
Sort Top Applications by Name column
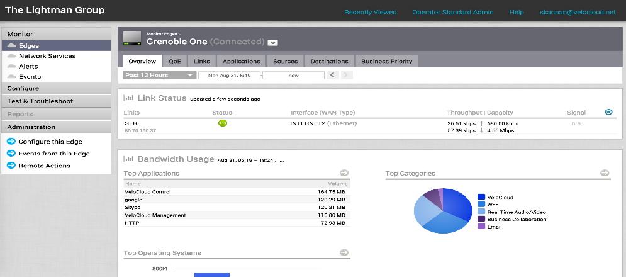click(x=133, y=184)
